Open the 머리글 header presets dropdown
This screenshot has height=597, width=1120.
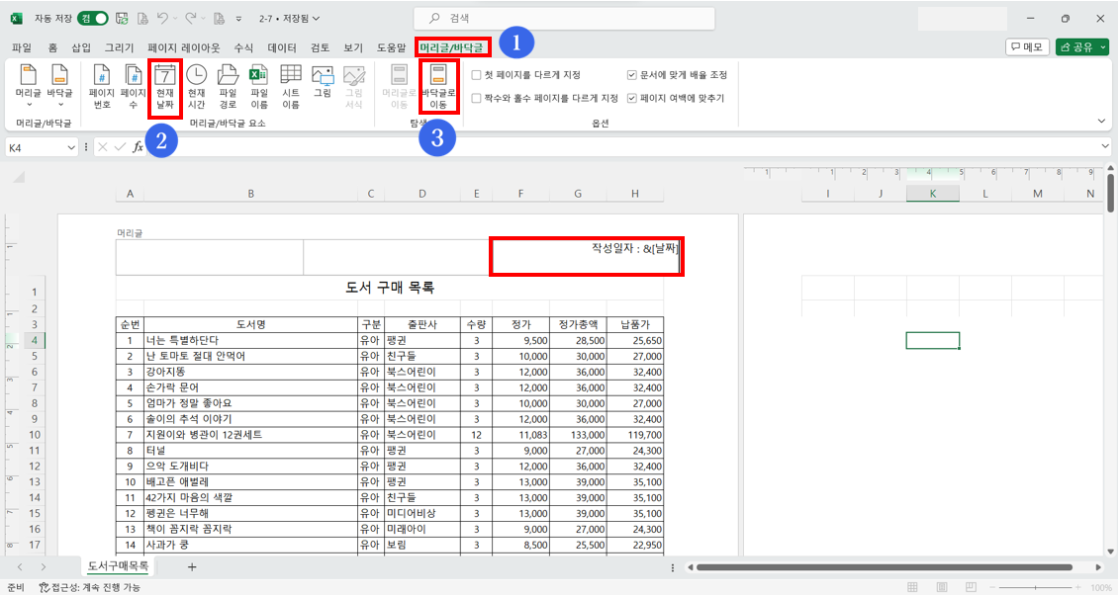click(x=29, y=86)
